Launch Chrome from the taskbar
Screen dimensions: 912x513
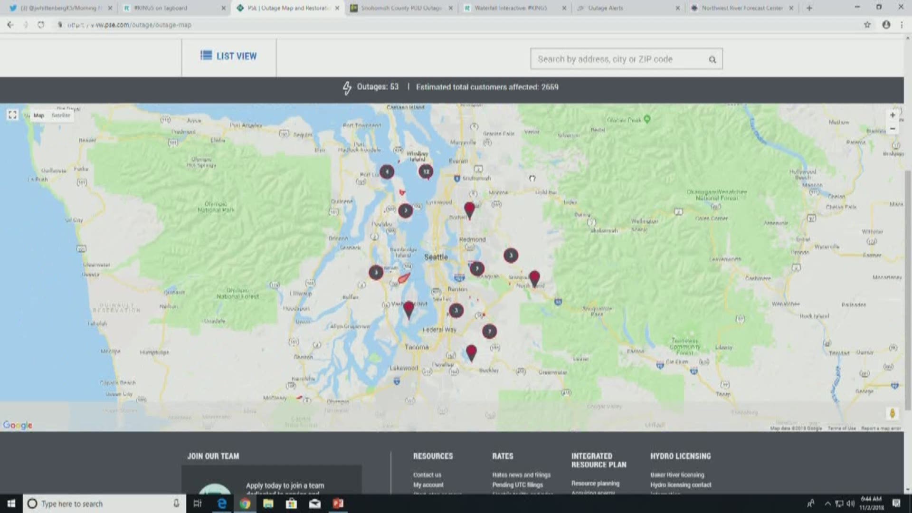pos(245,503)
